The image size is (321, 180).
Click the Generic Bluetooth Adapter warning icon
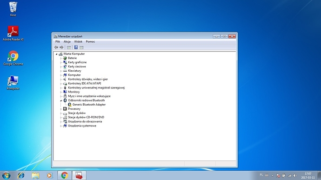click(70, 105)
